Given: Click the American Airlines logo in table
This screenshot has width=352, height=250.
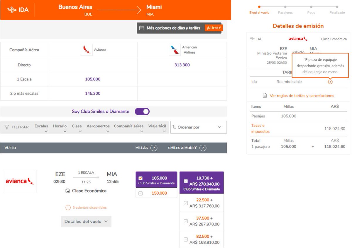Looking at the screenshot, I should [175, 50].
